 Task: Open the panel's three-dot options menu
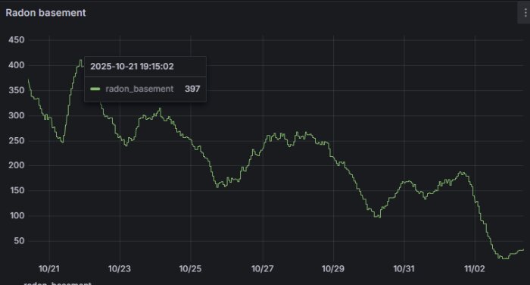(x=525, y=13)
